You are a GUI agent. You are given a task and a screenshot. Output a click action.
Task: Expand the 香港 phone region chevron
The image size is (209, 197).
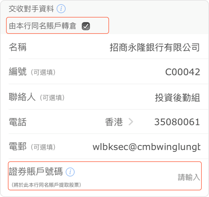(131, 122)
